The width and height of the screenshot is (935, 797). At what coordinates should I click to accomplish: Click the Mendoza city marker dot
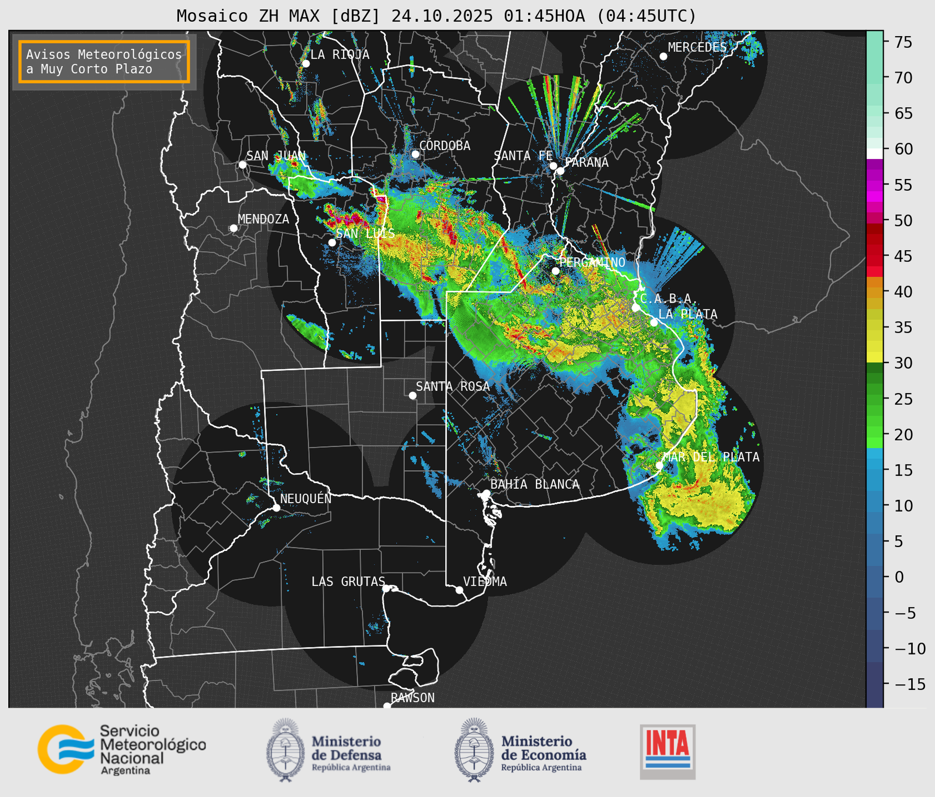pos(233,228)
